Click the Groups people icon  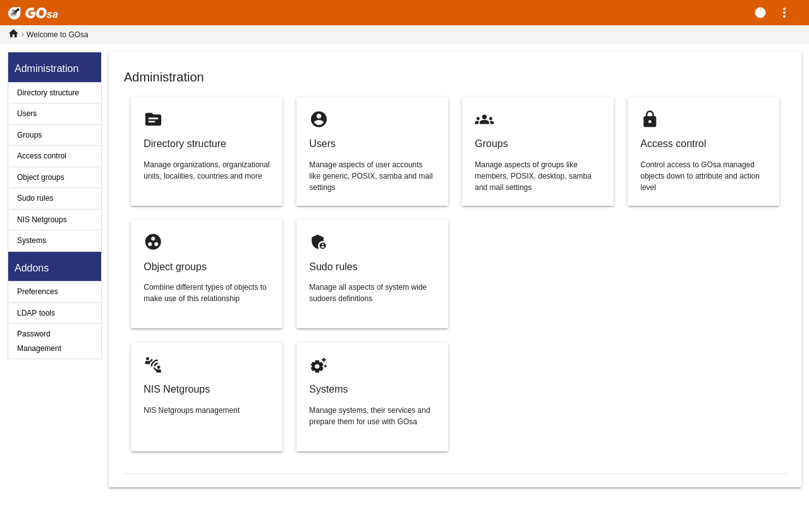coord(484,119)
